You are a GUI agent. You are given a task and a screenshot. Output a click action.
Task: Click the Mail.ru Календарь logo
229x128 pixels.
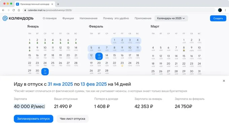[18, 18]
